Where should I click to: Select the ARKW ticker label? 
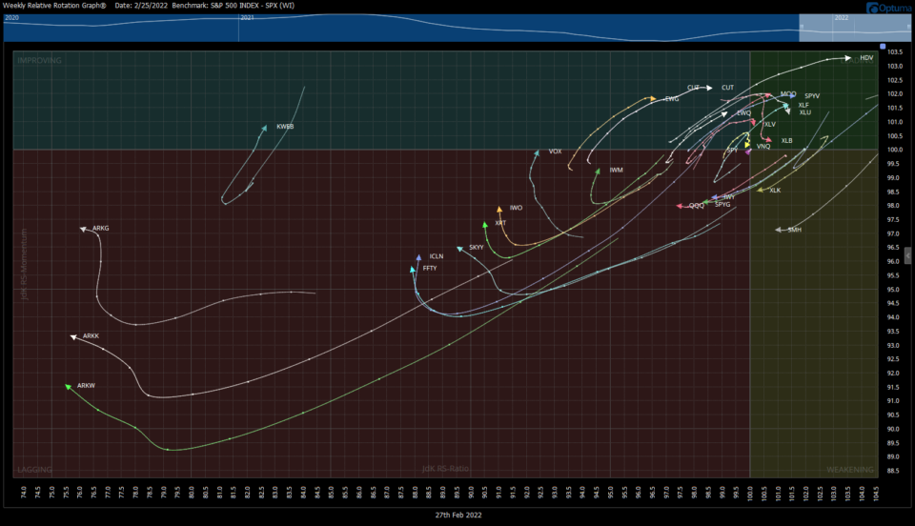[x=86, y=386]
